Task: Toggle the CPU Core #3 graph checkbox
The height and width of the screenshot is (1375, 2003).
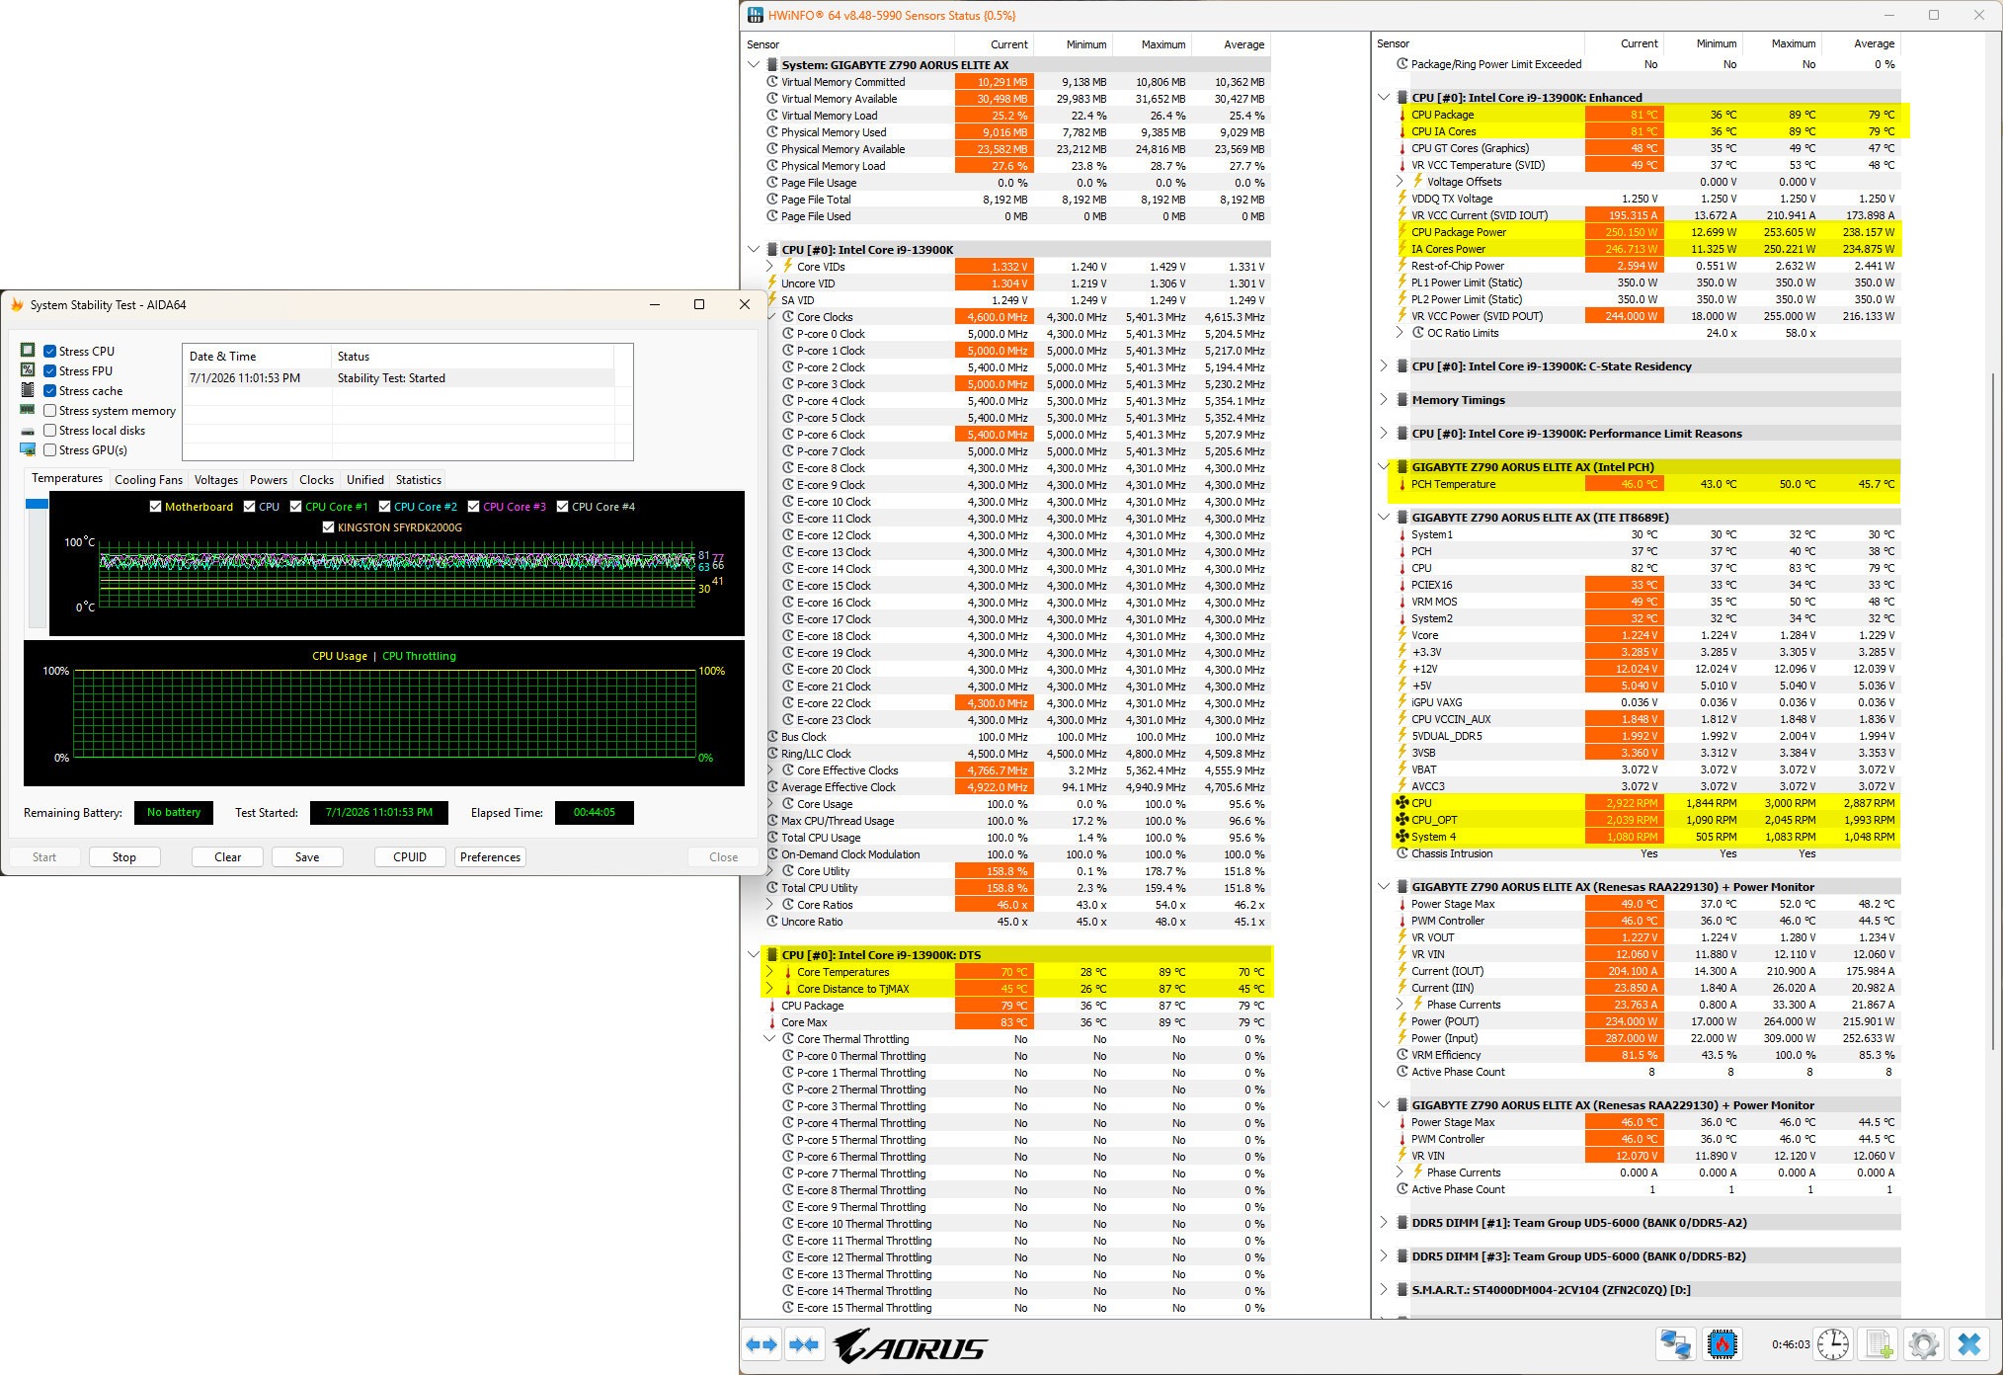Action: (x=473, y=507)
